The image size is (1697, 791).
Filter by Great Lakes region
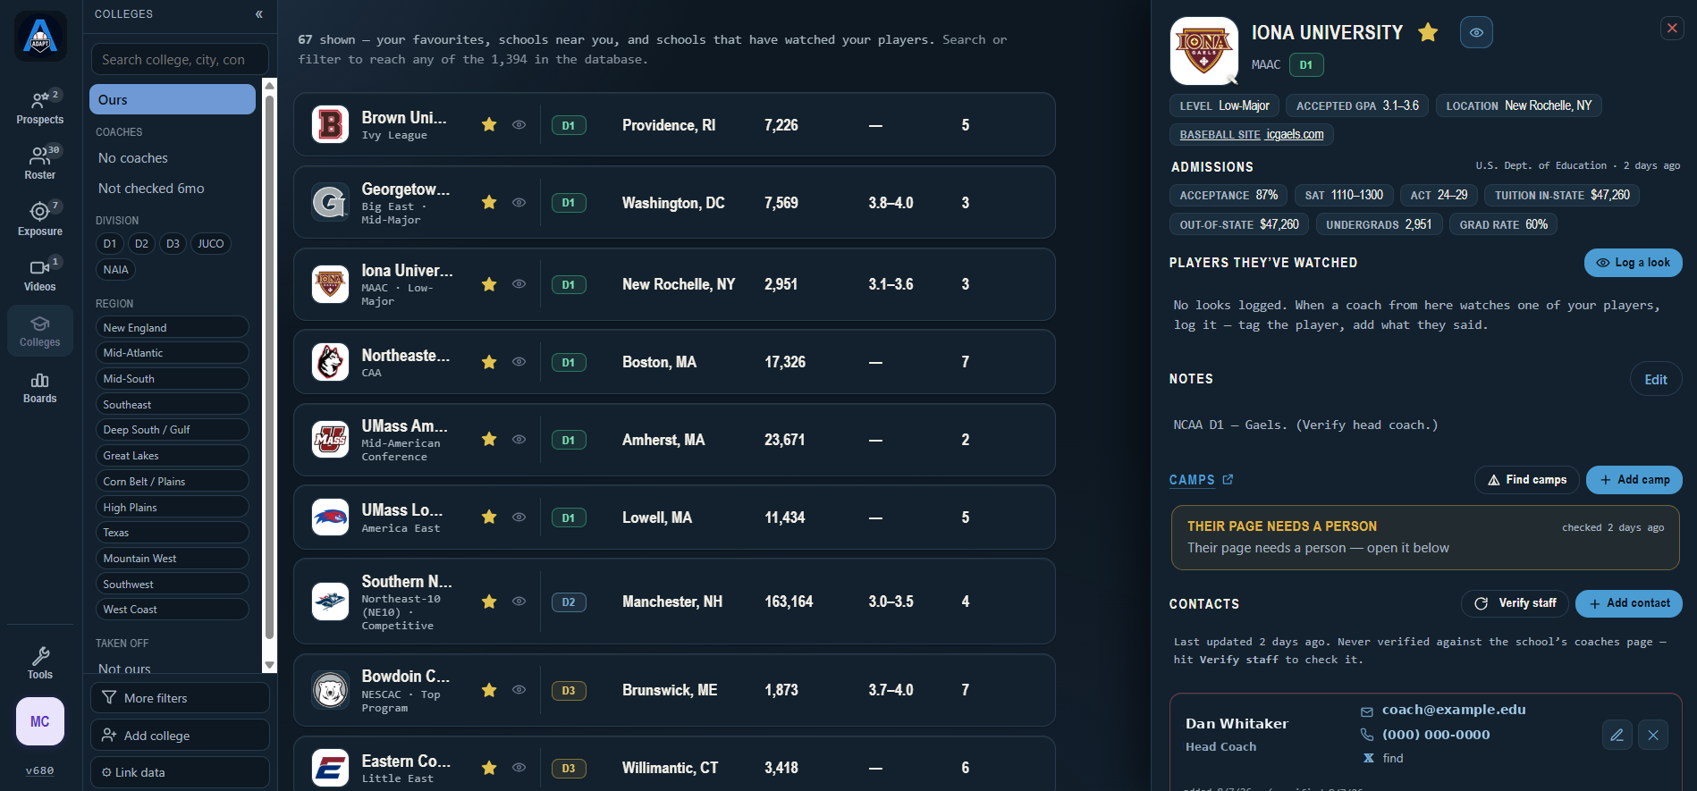pos(173,456)
